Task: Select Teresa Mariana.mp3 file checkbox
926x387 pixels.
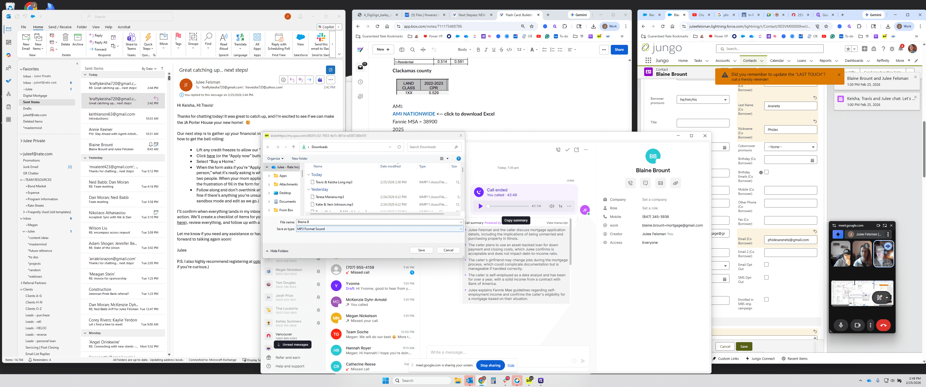Action: [x=313, y=197]
